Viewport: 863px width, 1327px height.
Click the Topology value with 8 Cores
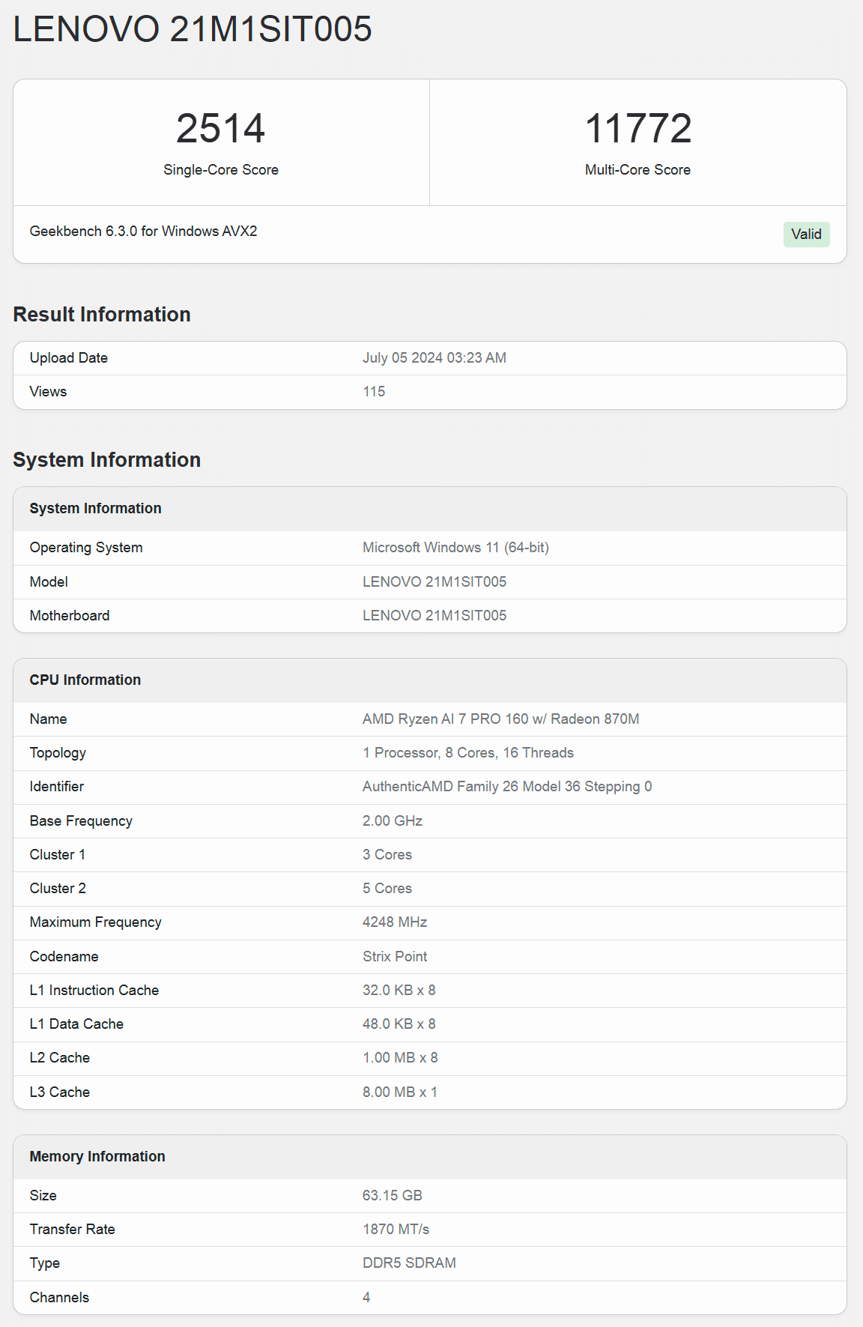point(468,752)
